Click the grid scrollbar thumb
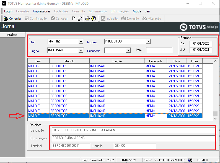Viewport: 220px width, 163px height. pyautogui.click(x=215, y=114)
